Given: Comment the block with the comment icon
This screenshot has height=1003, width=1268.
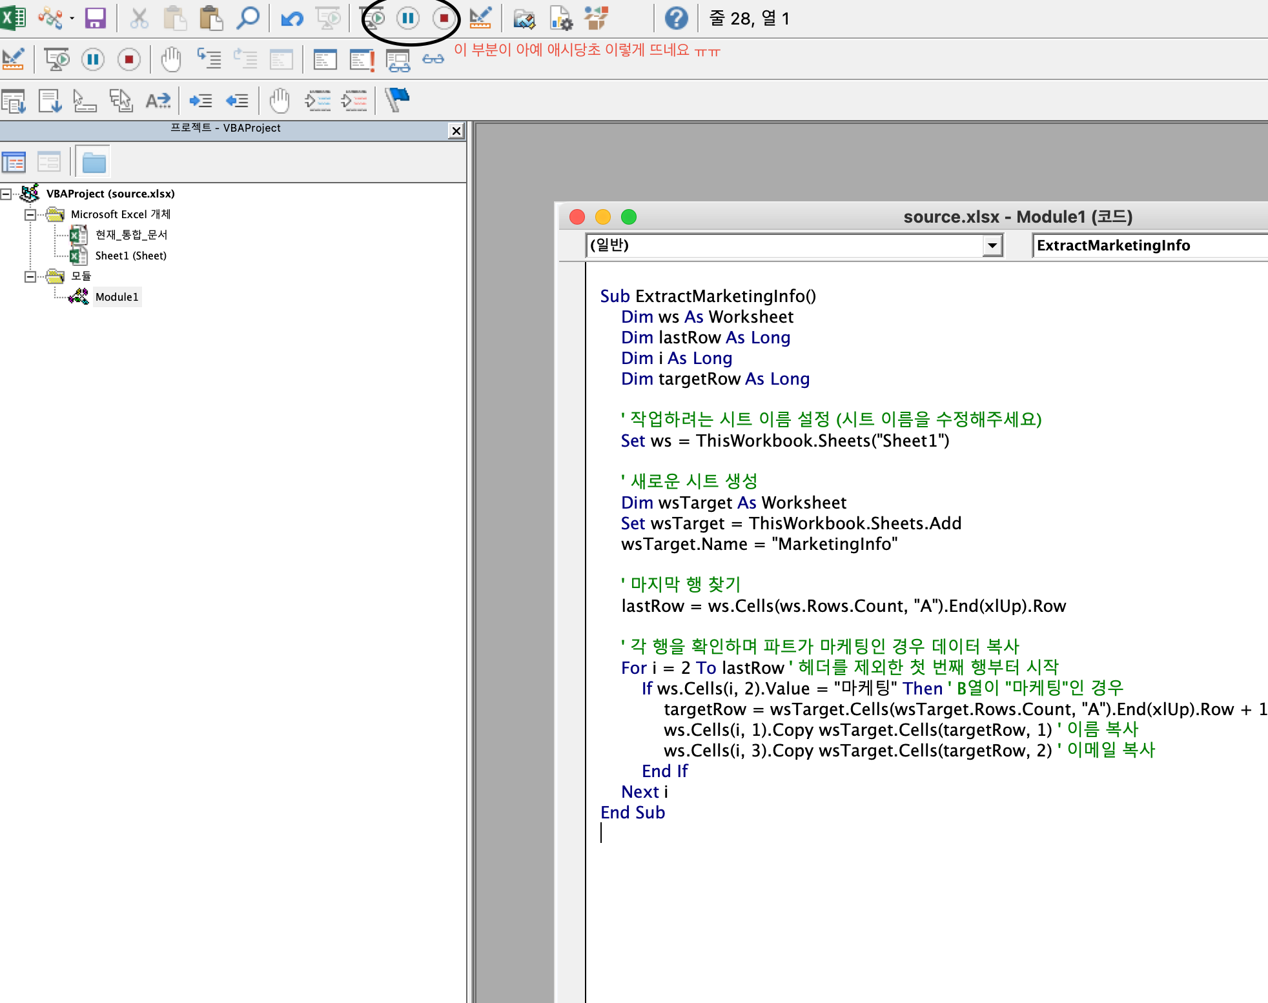Looking at the screenshot, I should coord(318,101).
